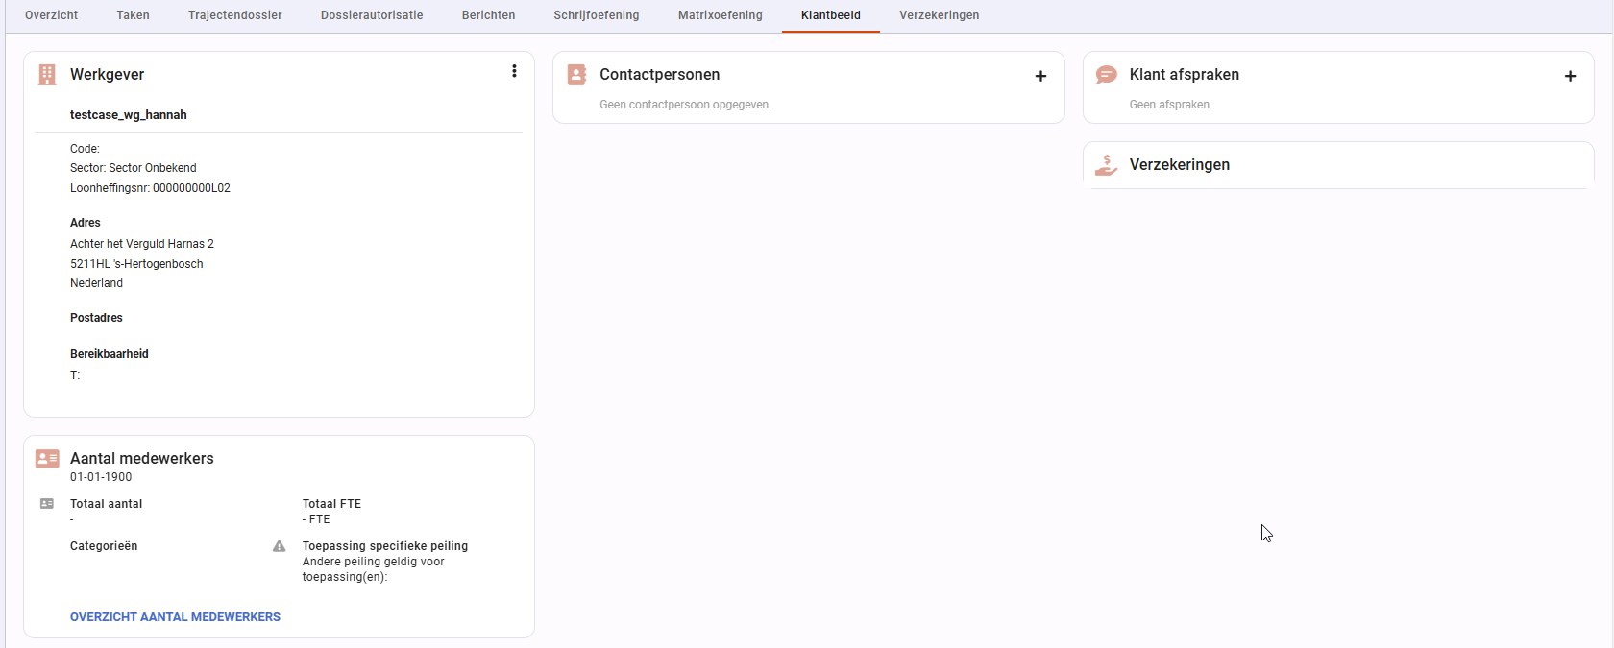This screenshot has height=648, width=1614.
Task: Click the Geen afspraken text
Action: pyautogui.click(x=1169, y=105)
